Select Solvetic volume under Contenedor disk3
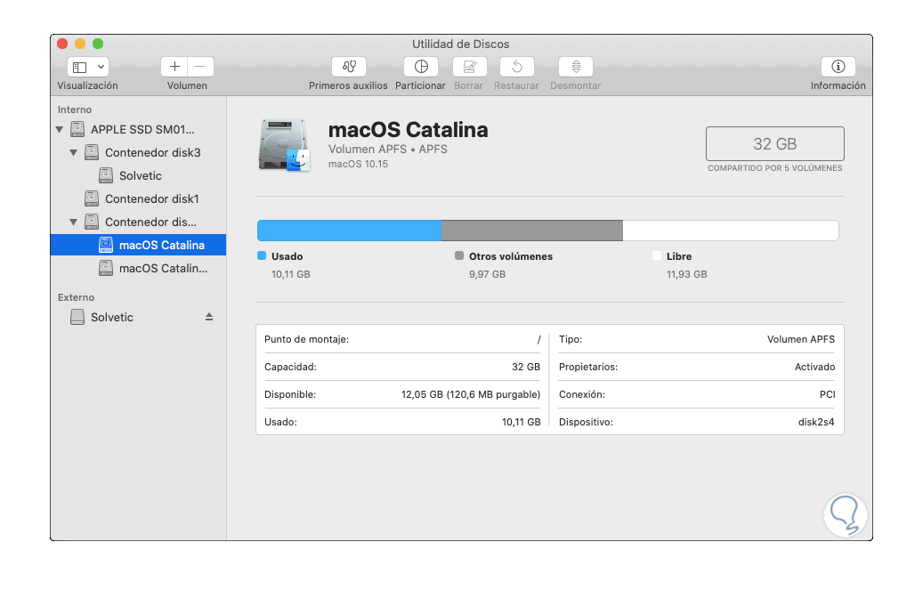Viewport: 923px width, 607px height. click(140, 175)
